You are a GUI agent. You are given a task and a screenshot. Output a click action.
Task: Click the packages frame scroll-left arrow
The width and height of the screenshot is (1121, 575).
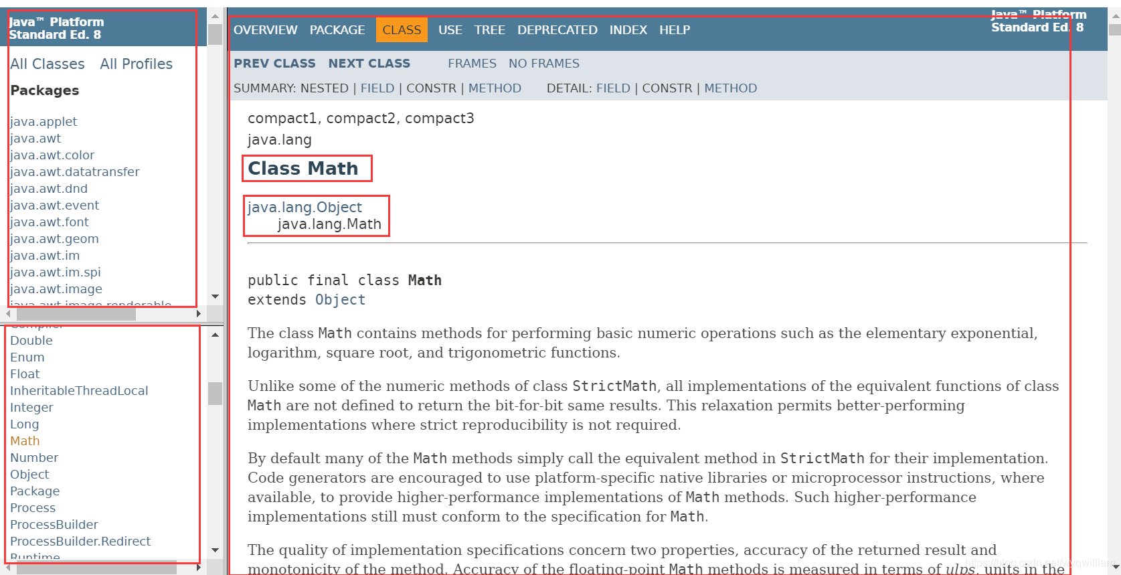8,313
